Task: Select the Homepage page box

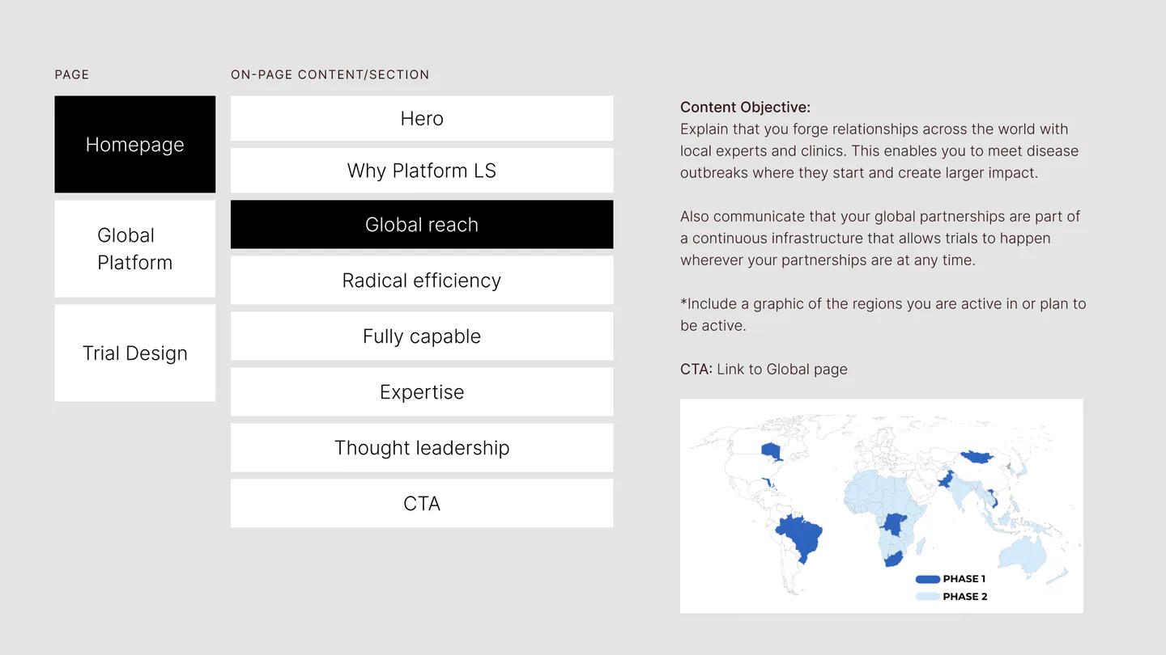Action: pos(135,144)
